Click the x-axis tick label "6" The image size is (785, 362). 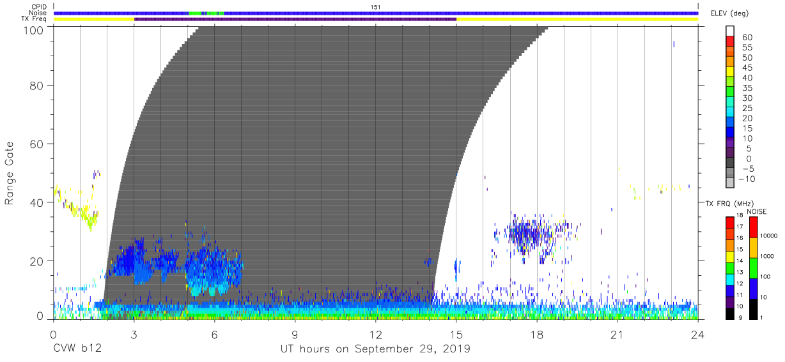coord(214,334)
